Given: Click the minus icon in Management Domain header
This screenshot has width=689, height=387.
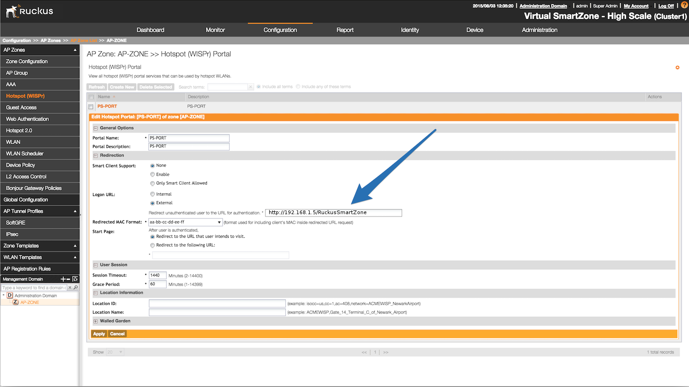Looking at the screenshot, I should [x=68, y=279].
